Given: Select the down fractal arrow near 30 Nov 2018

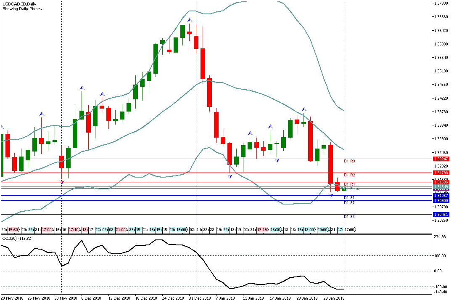Looking at the screenshot, I should click(x=62, y=182).
